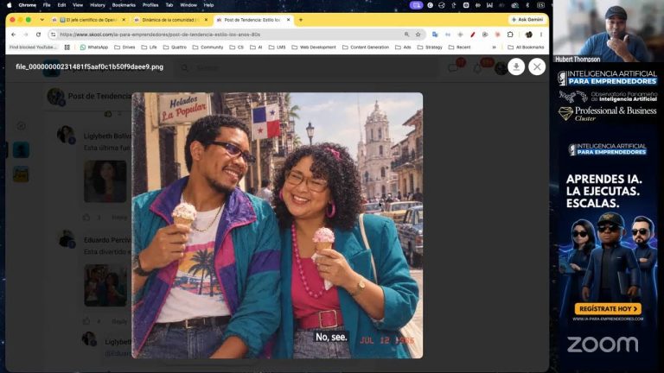The height and width of the screenshot is (373, 664).
Task: Show hidden bookmarks with the double chevron
Action: point(494,47)
